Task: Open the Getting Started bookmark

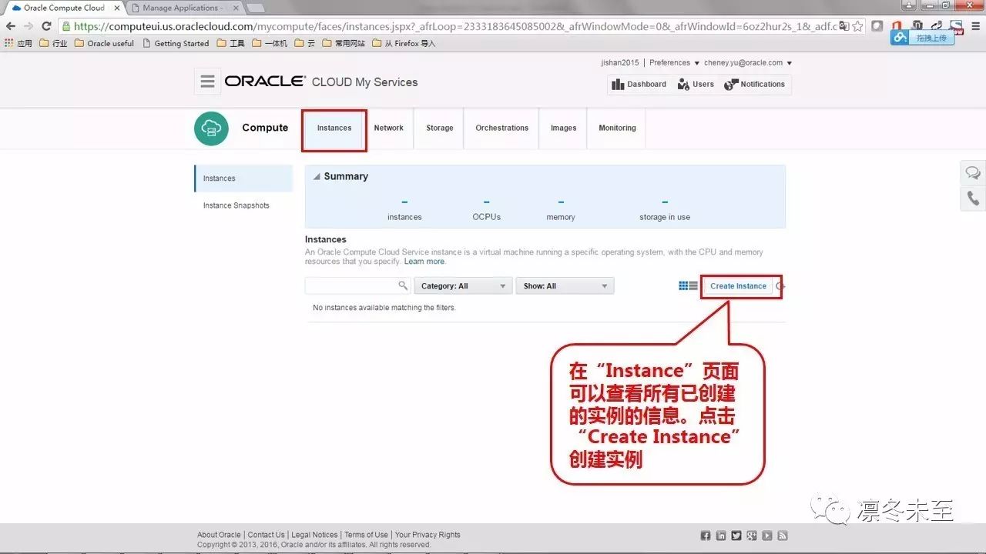Action: pos(176,43)
